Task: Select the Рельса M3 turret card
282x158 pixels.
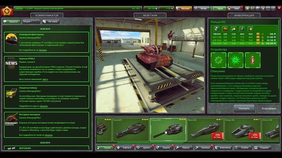Action: pos(168,130)
